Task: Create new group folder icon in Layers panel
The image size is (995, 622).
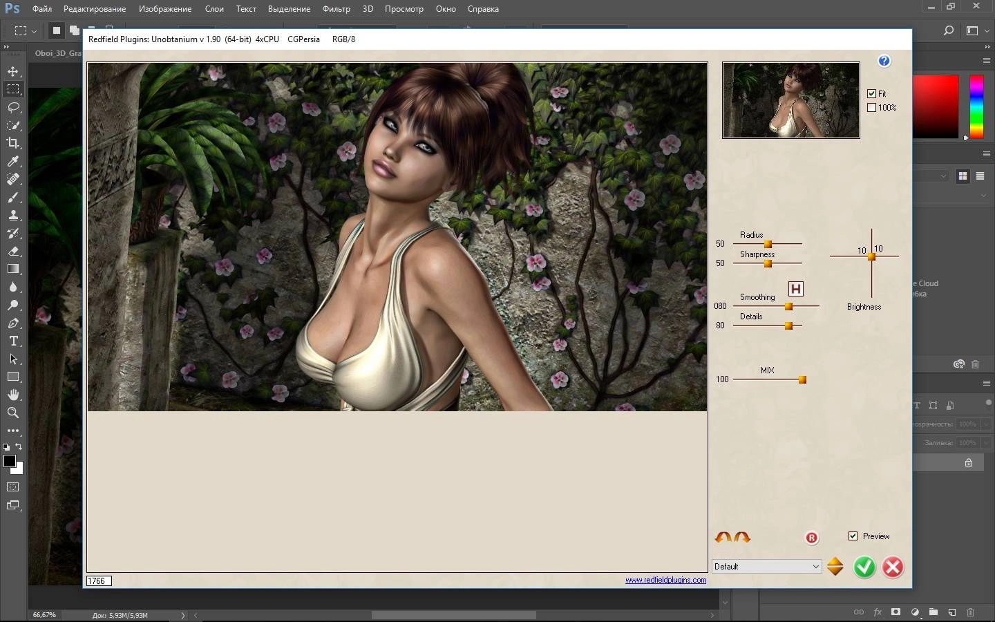Action: (933, 612)
